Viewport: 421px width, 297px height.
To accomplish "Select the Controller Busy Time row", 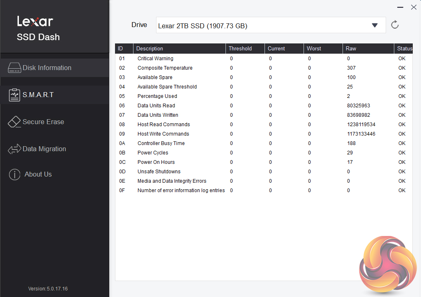I will 264,143.
